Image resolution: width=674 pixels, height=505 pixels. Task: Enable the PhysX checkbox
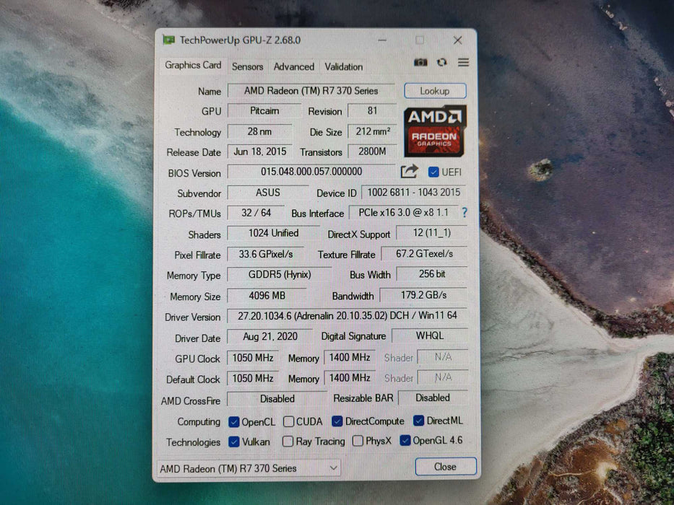tap(358, 442)
